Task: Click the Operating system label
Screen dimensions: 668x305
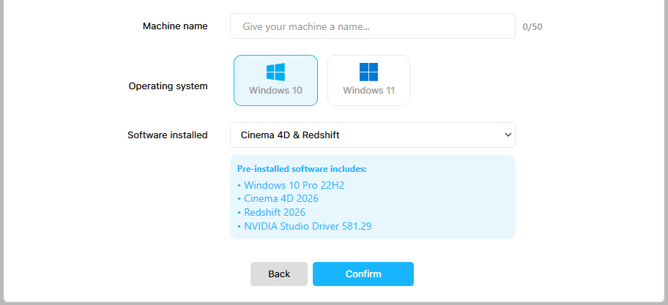Action: coord(168,86)
